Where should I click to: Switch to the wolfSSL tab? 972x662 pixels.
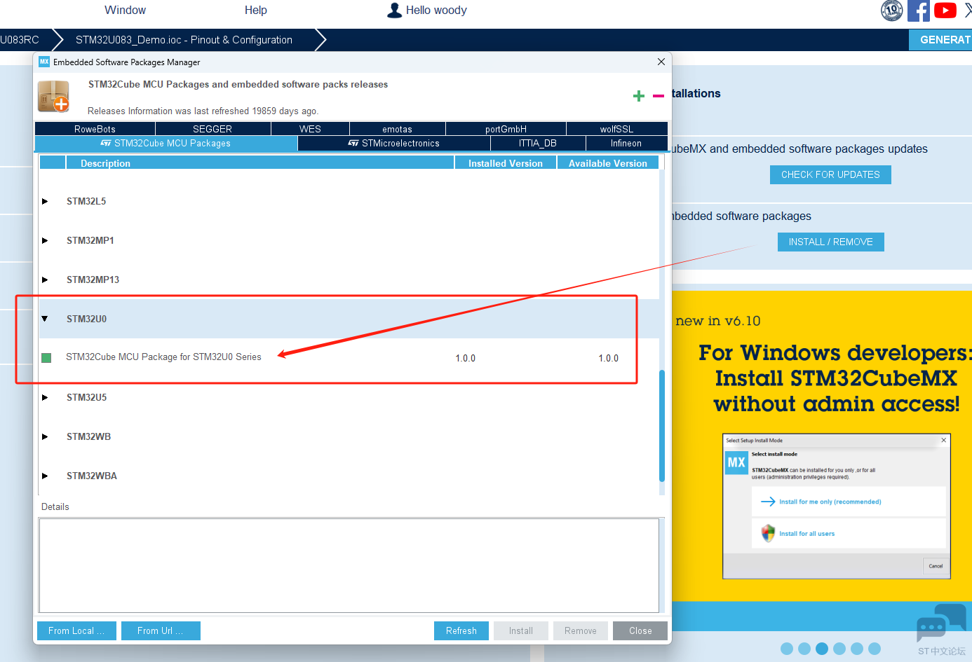[616, 129]
